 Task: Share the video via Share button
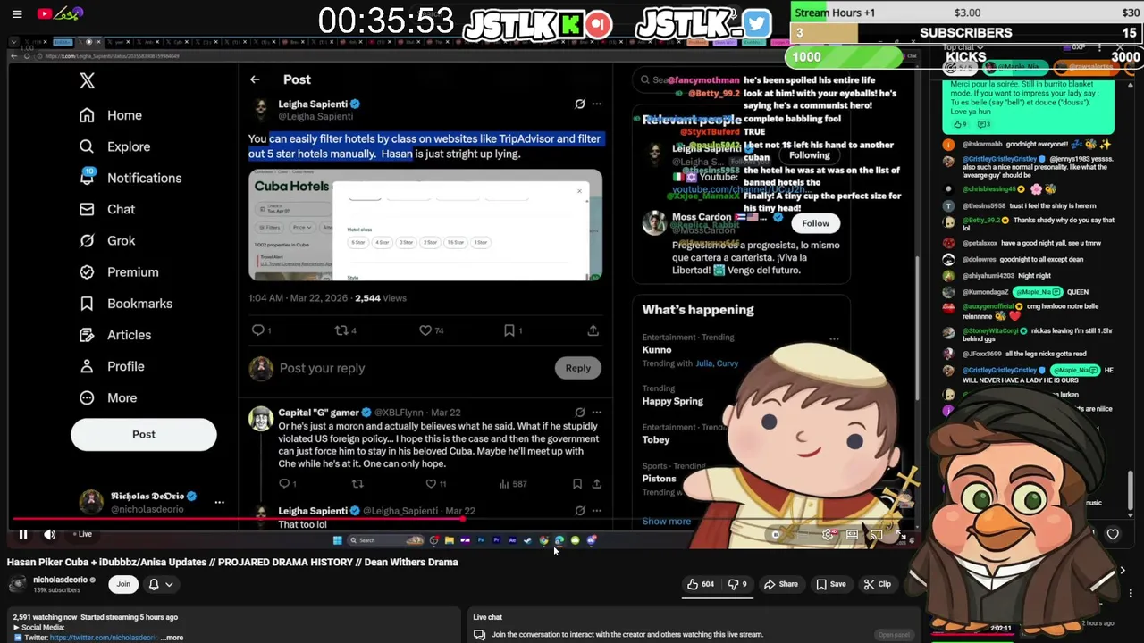780,584
